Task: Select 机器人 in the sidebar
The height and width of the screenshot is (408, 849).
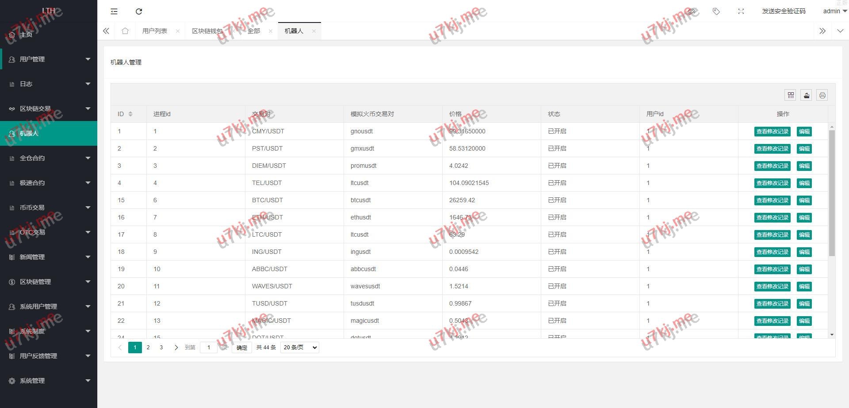Action: pyautogui.click(x=49, y=133)
